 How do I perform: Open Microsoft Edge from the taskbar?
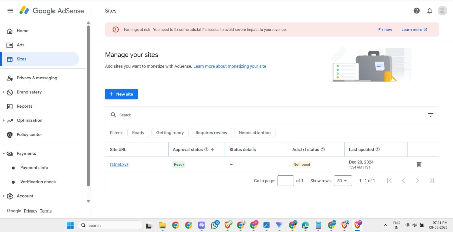pyautogui.click(x=305, y=225)
